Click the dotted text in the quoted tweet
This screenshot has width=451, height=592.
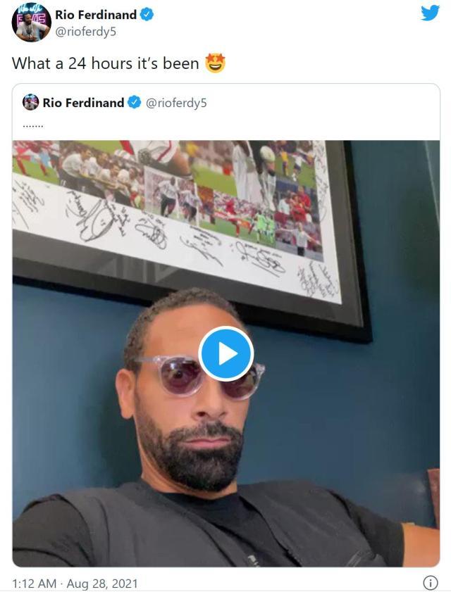click(x=33, y=125)
